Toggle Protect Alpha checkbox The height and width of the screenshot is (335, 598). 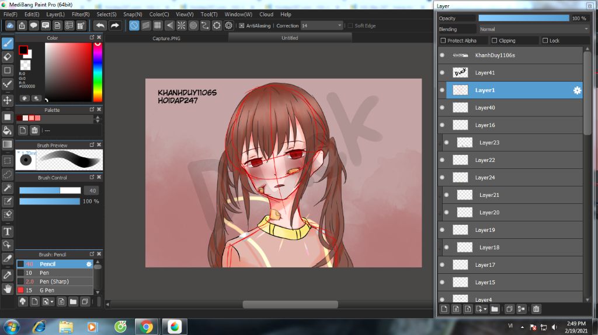(x=443, y=40)
